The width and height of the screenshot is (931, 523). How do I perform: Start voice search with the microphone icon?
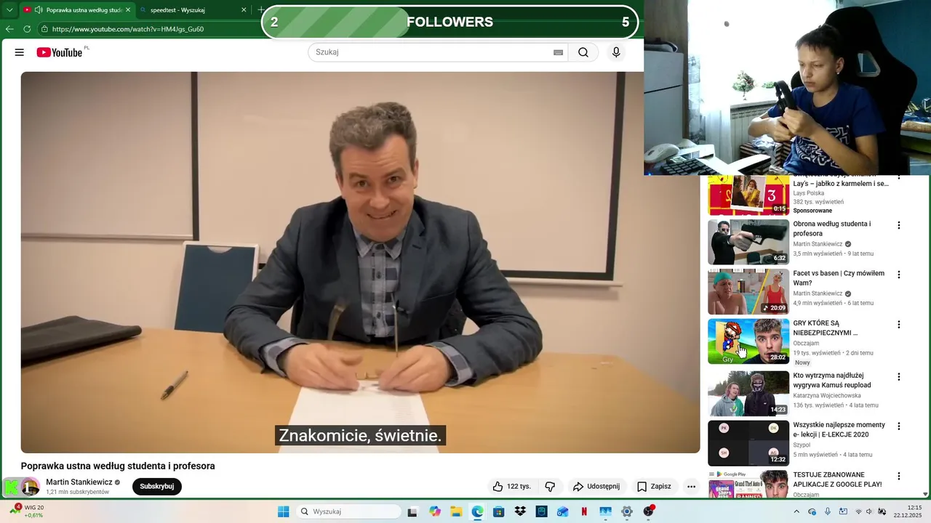coord(616,52)
